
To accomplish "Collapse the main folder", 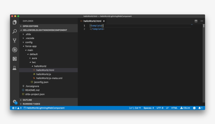I will click(49, 50).
